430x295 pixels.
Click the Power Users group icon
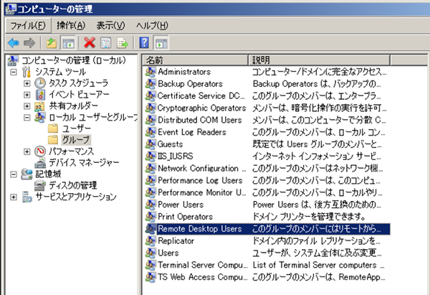click(x=150, y=205)
